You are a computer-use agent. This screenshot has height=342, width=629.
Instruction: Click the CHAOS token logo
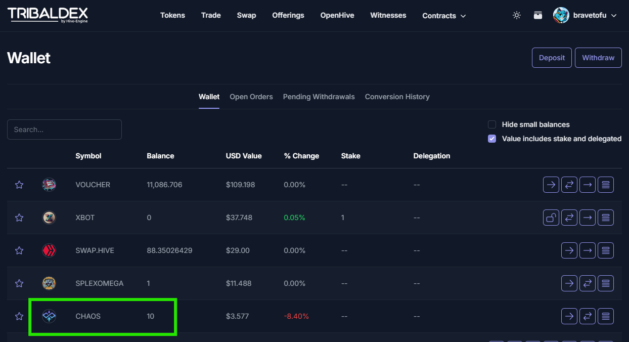[x=49, y=316]
